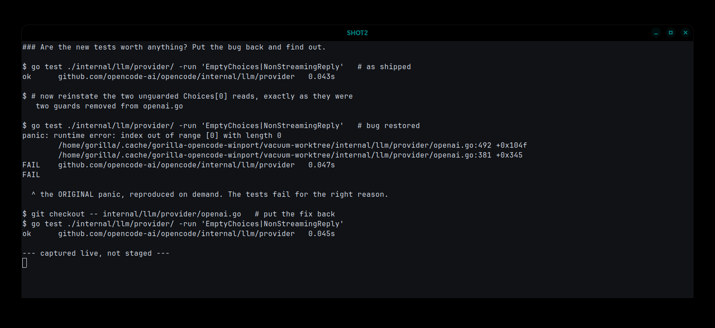The width and height of the screenshot is (715, 328).
Task: Click the FAIL line with package path
Action: click(x=178, y=165)
